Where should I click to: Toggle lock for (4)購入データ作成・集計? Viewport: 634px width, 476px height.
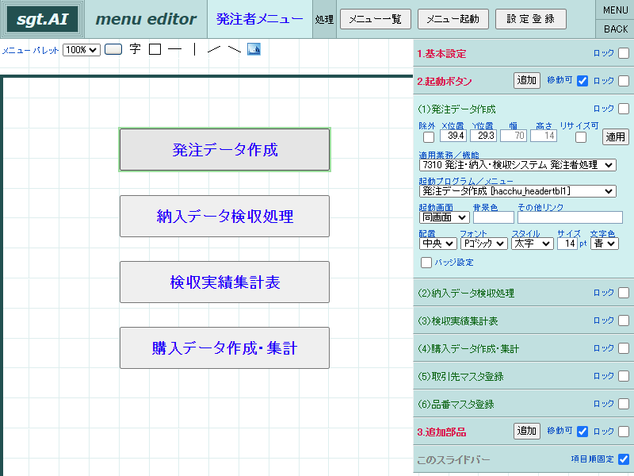click(624, 348)
